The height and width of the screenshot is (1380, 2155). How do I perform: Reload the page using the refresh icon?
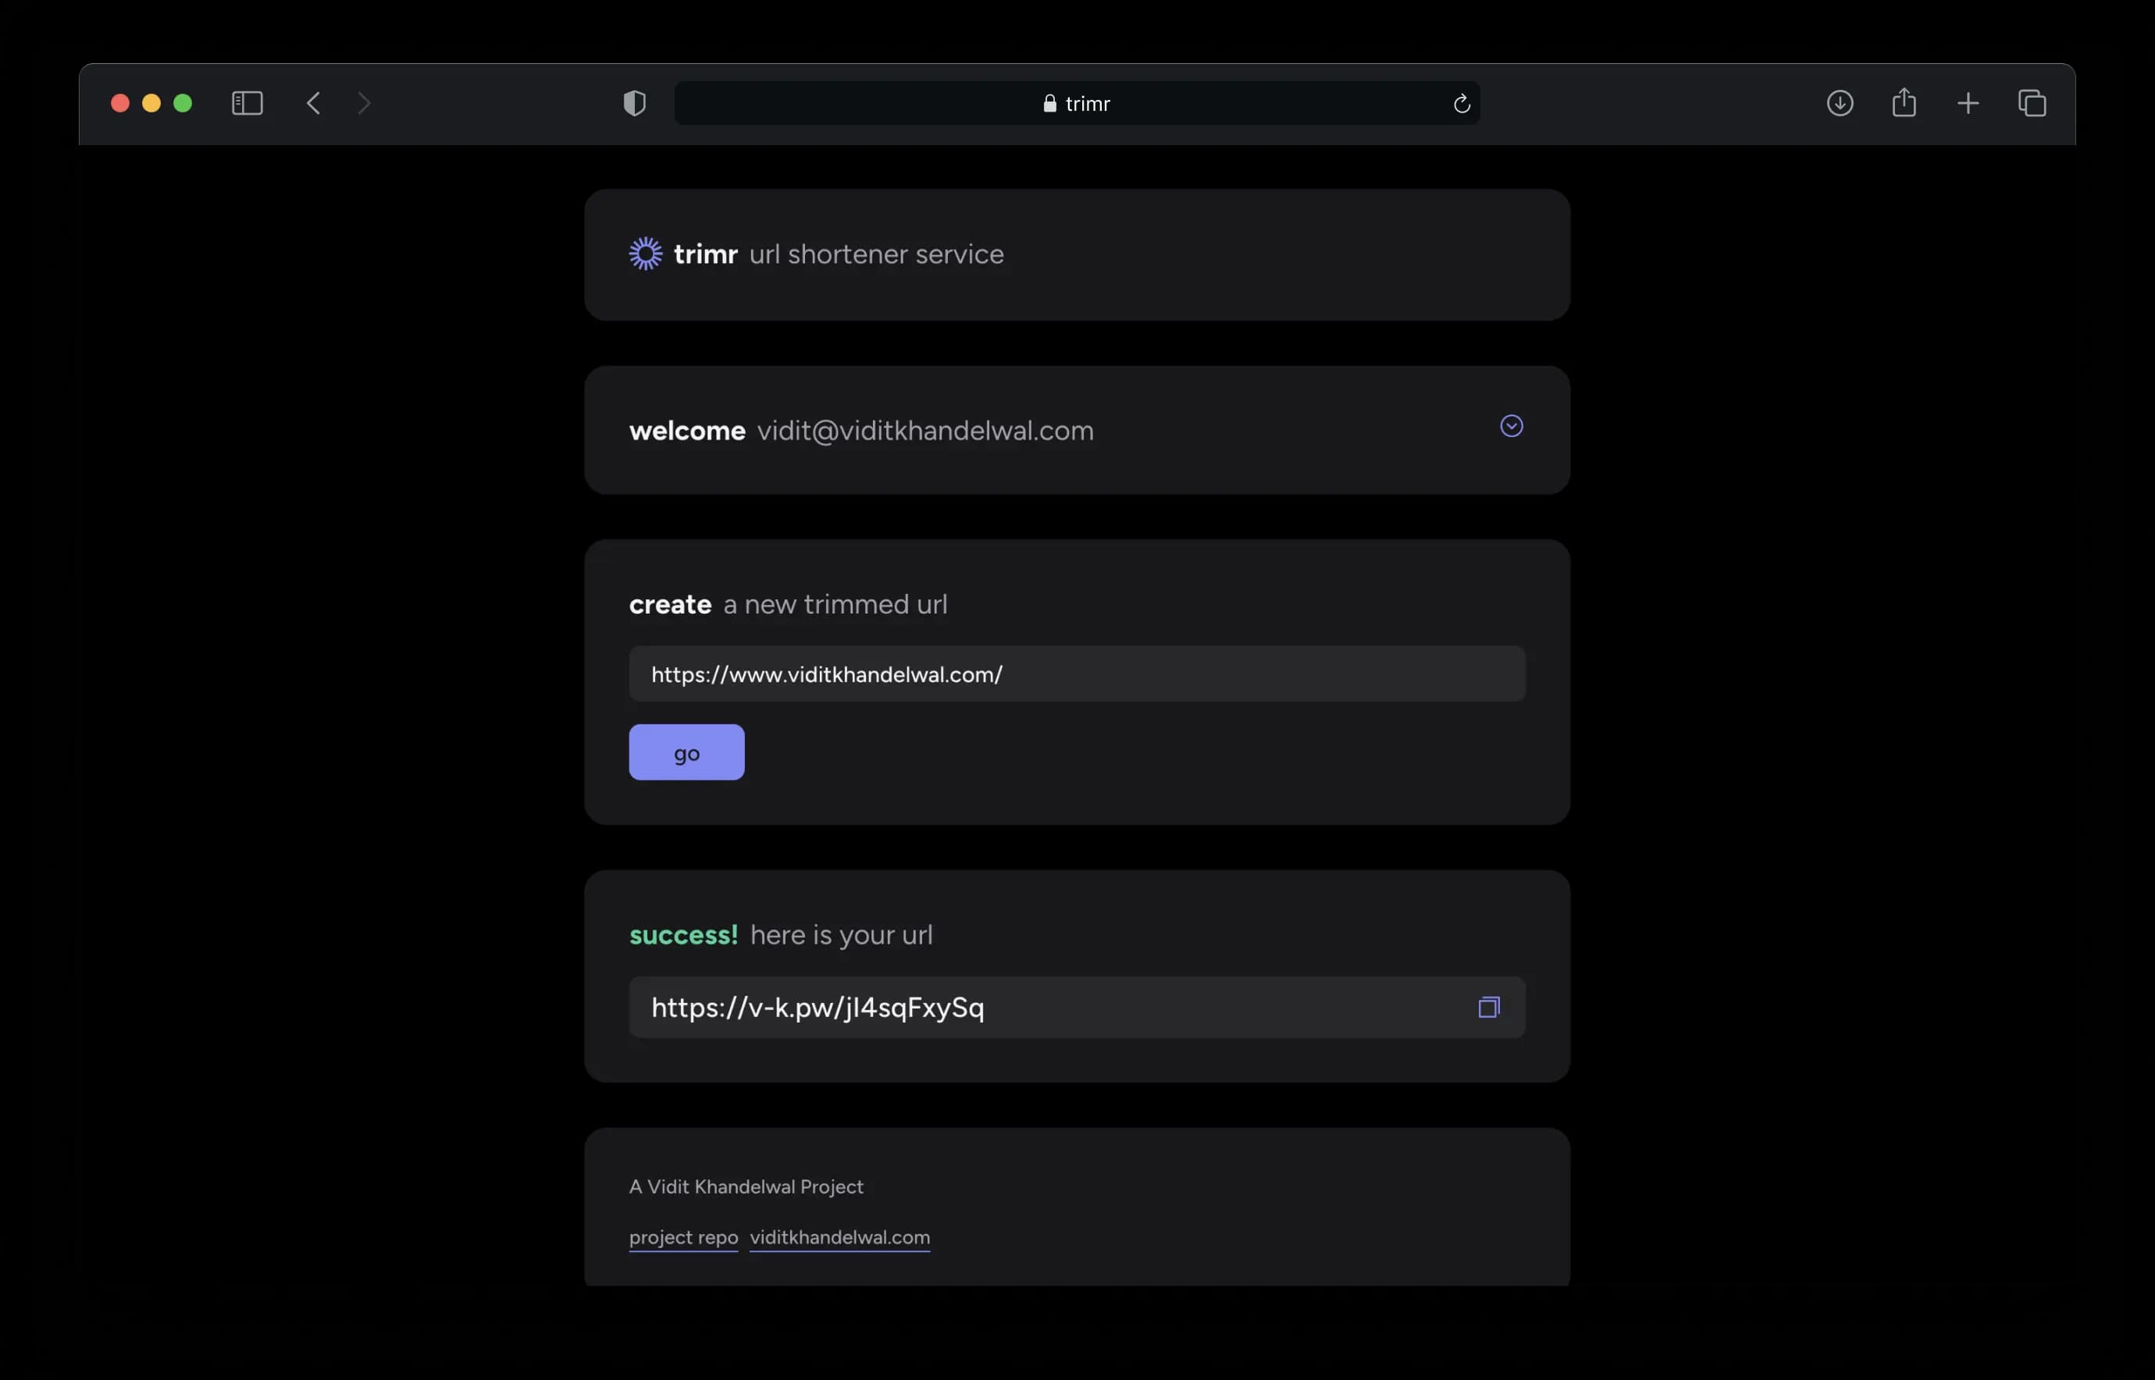tap(1461, 103)
